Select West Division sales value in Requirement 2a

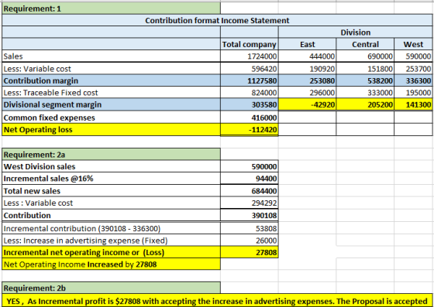pyautogui.click(x=250, y=166)
